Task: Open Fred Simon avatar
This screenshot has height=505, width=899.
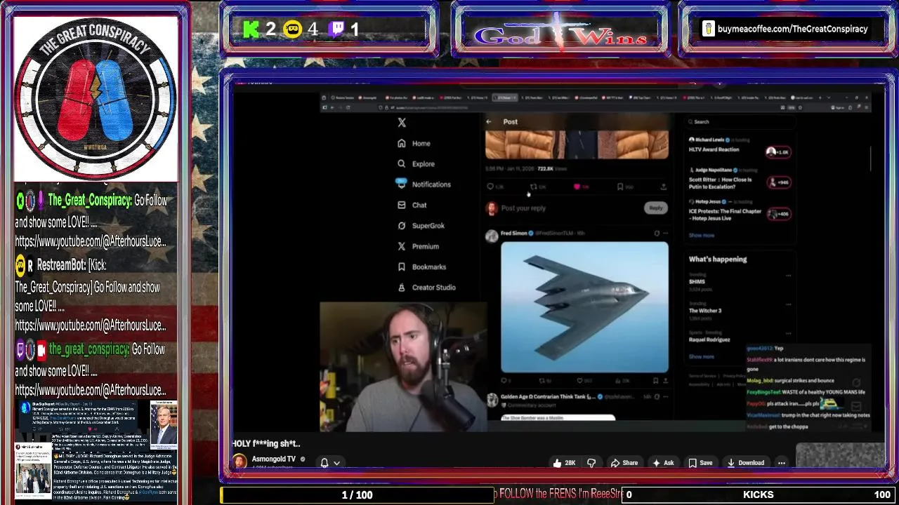Action: point(492,236)
